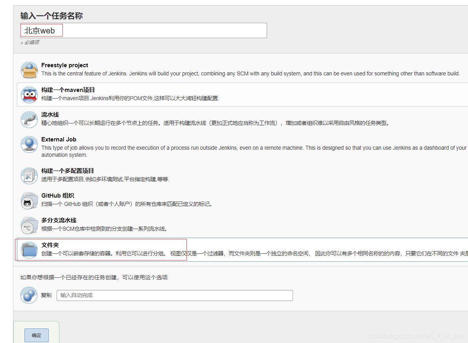
Task: Pick the 流水线 item title
Action: [x=50, y=115]
